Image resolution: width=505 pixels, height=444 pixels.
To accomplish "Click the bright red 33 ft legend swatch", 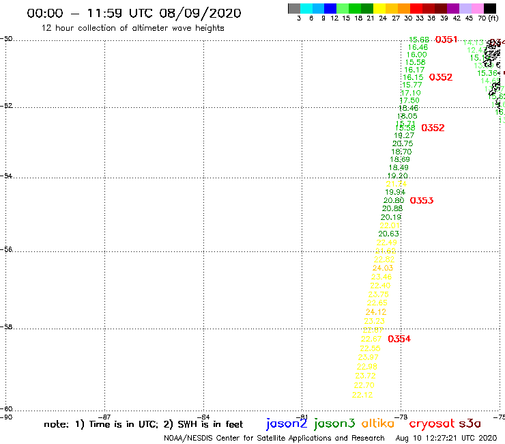I will (416, 8).
